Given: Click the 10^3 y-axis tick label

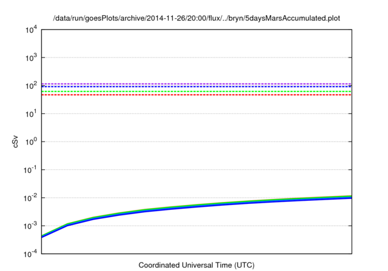Looking at the screenshot, I should click(x=32, y=58).
